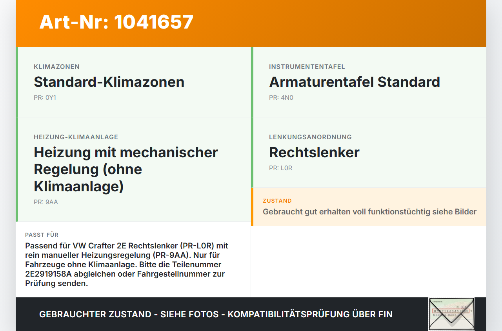This screenshot has width=502, height=331.
Task: Click the orange ZUSTAND label
Action: click(x=277, y=201)
